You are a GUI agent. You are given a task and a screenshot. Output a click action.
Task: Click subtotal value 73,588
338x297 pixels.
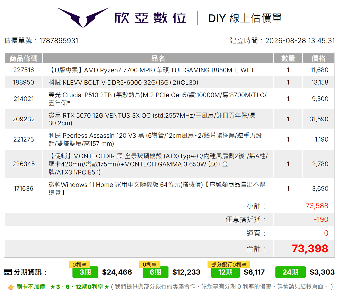317,206
